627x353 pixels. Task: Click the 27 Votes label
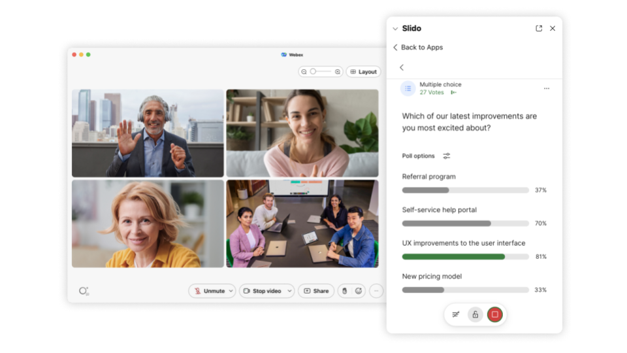pos(432,92)
